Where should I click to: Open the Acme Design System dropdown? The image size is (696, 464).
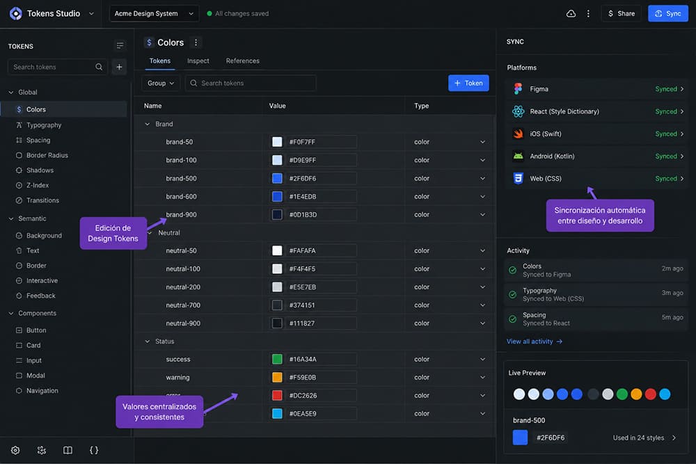(x=154, y=14)
